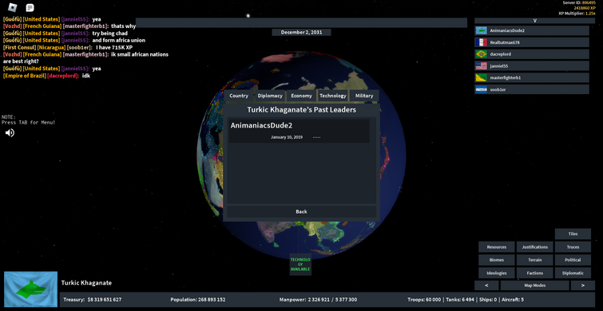
Task: Select the Terrain map mode
Action: tap(534, 260)
